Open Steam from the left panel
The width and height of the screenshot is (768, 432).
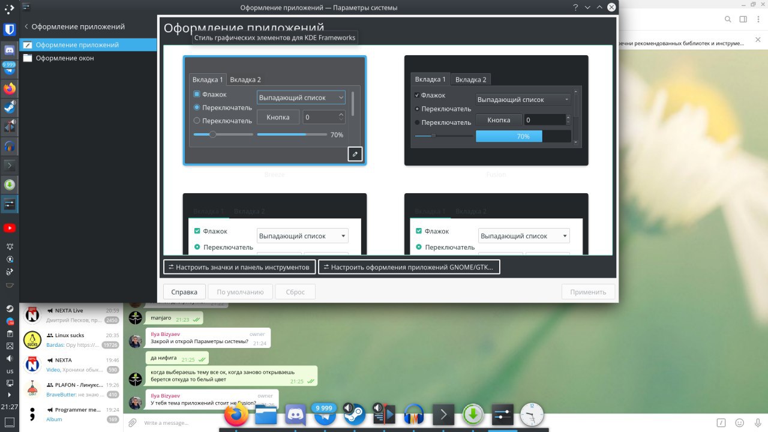(x=10, y=107)
